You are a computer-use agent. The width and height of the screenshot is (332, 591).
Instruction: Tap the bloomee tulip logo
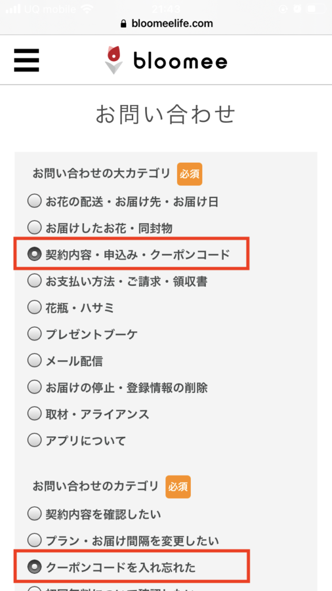114,60
